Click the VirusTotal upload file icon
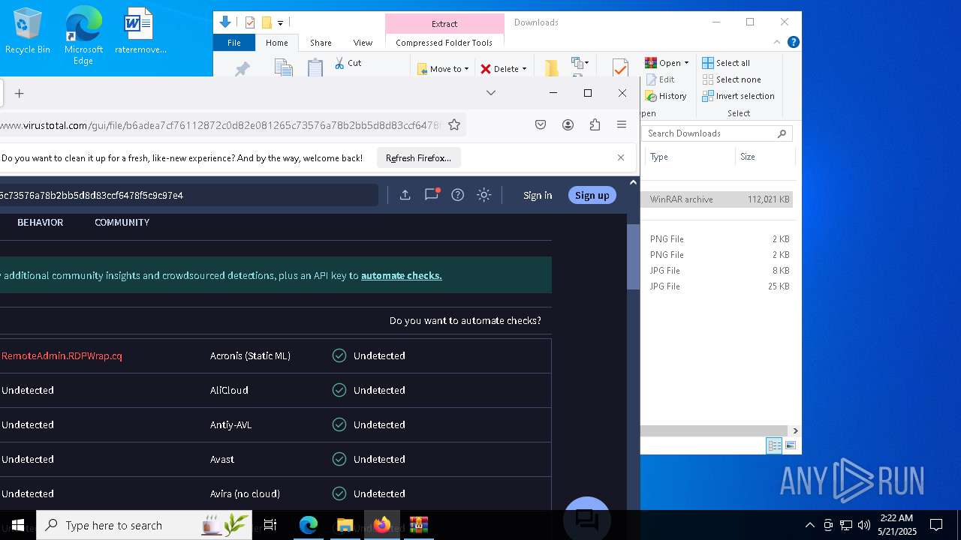The height and width of the screenshot is (540, 961). (405, 195)
